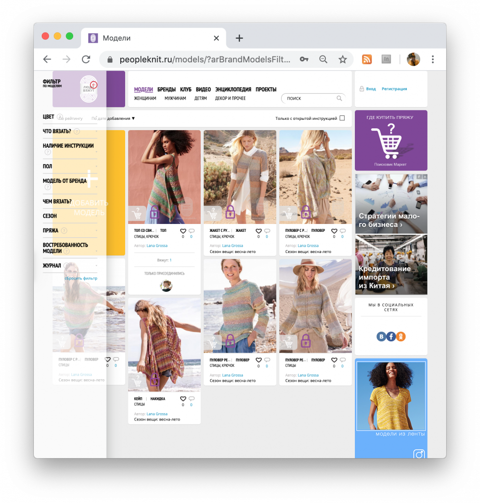This screenshot has width=480, height=503.
Task: Open Chrome three-dot menu
Action: pos(432,59)
